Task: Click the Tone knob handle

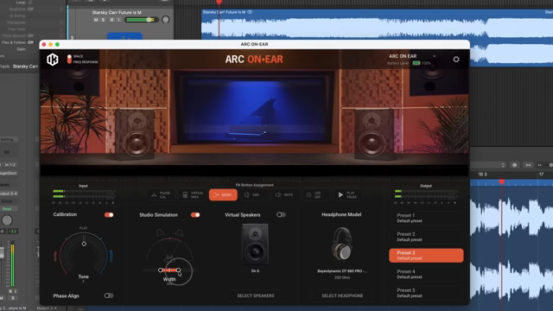Action: 84,244
